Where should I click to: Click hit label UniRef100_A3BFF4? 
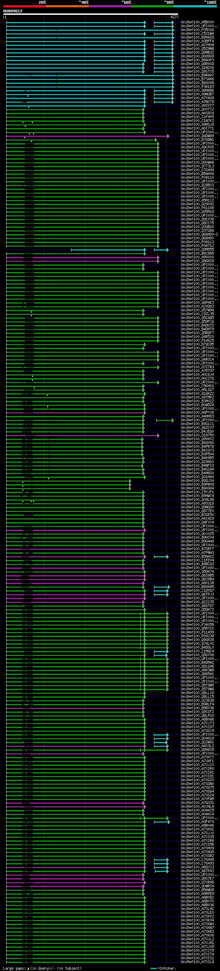197,41
